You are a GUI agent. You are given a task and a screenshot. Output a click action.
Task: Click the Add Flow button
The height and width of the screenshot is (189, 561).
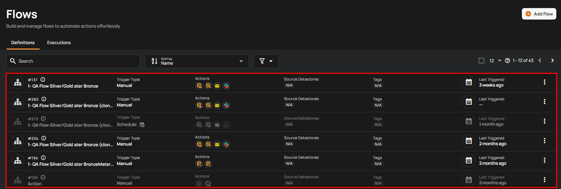[539, 14]
